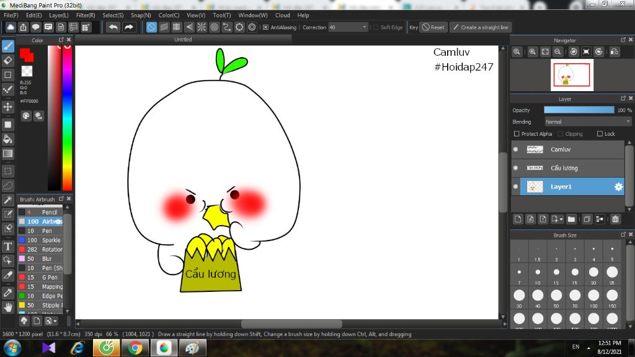Duplicate the current layer
635x357 pixels.
click(587, 219)
